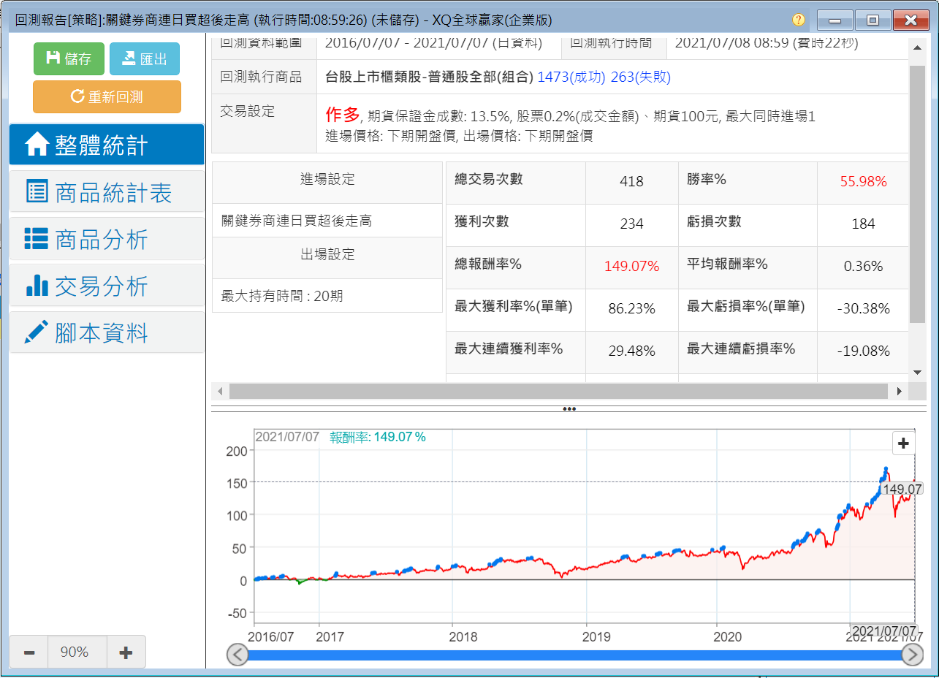Open the 商品分析 product analysis tab
This screenshot has height=678, width=939.
click(107, 240)
